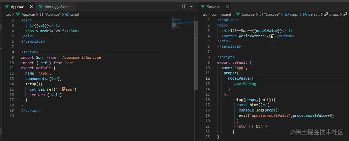Click the Vue icon on App.vue tab
Image resolution: width=349 pixels, height=141 pixels.
click(6, 6)
